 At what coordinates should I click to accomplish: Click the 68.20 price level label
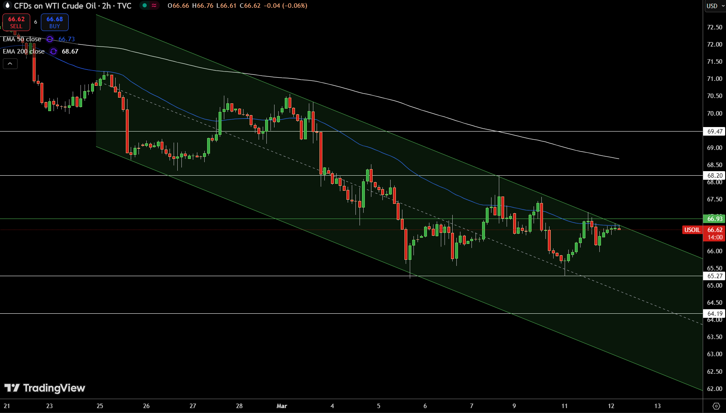[x=715, y=176]
